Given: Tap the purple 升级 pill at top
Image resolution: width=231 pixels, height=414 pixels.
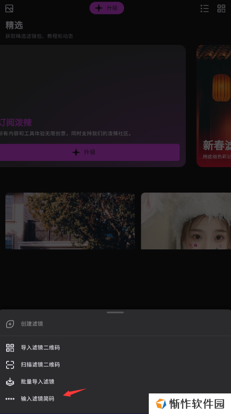Looking at the screenshot, I should click(107, 8).
